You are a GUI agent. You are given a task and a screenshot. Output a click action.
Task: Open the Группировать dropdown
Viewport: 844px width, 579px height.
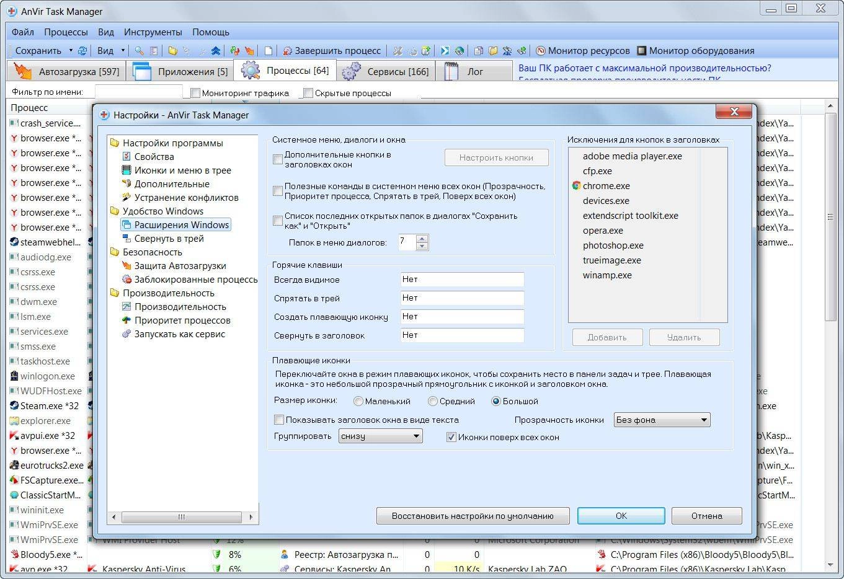pos(380,436)
